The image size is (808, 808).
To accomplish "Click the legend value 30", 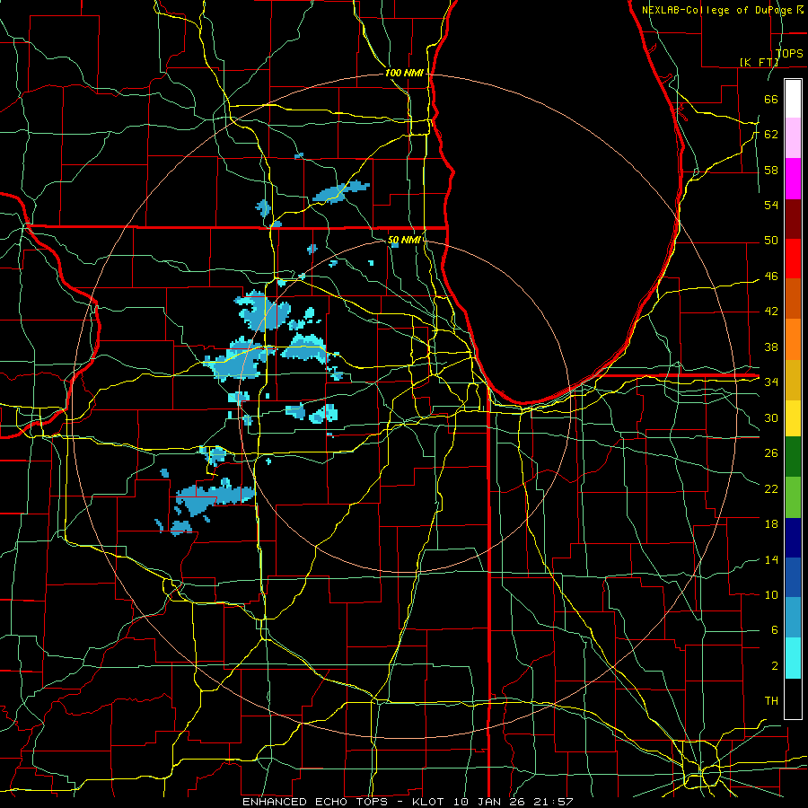I will tap(771, 417).
